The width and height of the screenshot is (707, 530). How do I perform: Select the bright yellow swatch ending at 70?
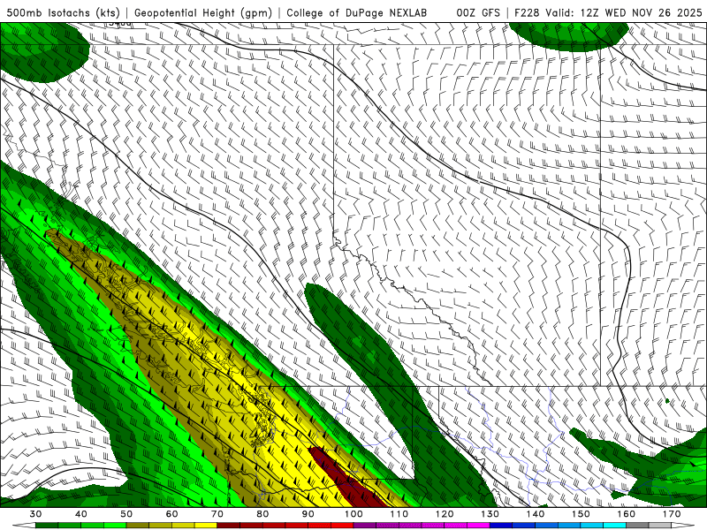(206, 526)
